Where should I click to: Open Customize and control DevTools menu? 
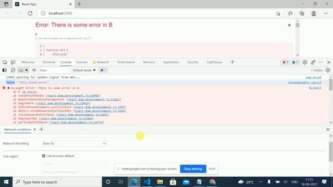321,62
